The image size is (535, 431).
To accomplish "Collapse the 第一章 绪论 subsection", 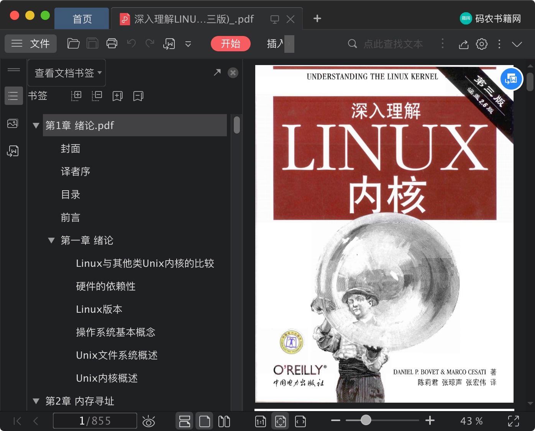I will [x=51, y=240].
